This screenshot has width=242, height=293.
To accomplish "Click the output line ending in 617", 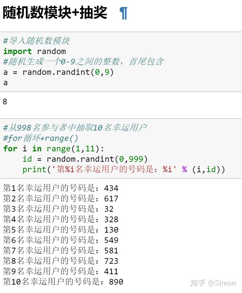I will (61, 198).
